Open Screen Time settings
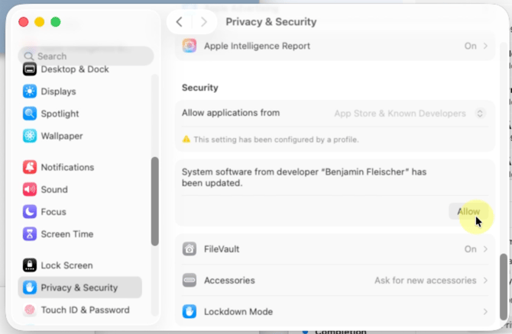Viewport: 512px width, 334px height. point(80,234)
